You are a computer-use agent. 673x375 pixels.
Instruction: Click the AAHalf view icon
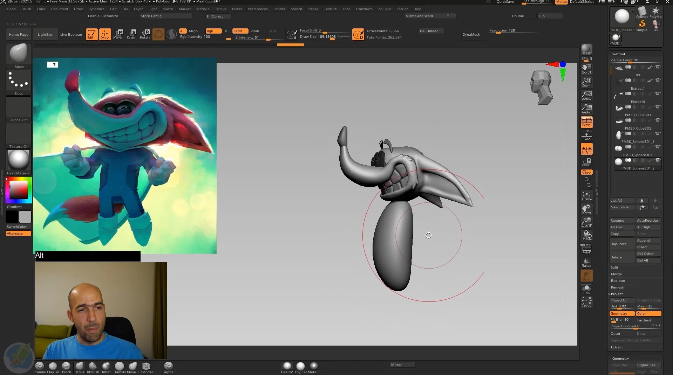click(x=586, y=109)
